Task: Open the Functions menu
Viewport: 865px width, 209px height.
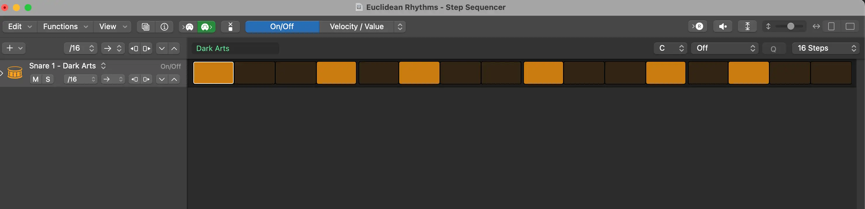Action: click(x=65, y=26)
